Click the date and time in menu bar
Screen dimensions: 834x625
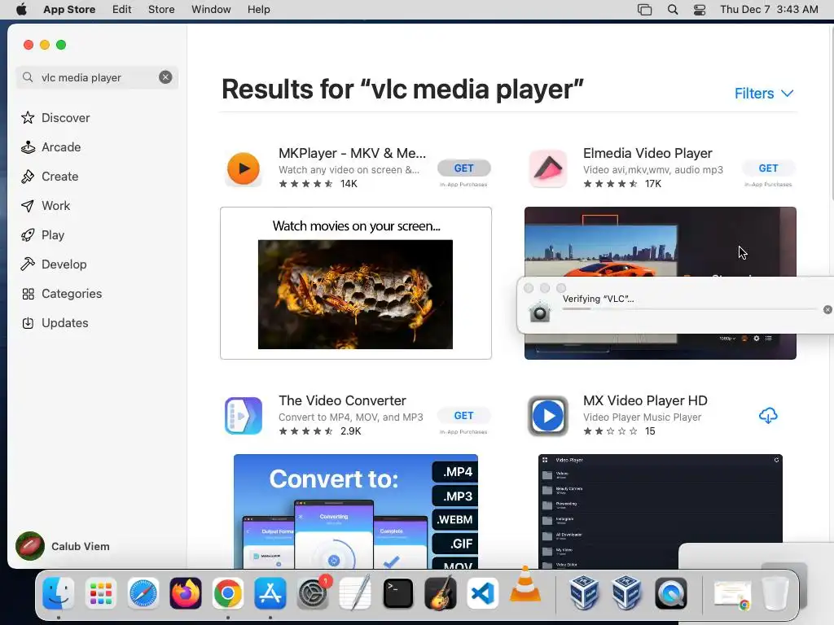click(769, 10)
